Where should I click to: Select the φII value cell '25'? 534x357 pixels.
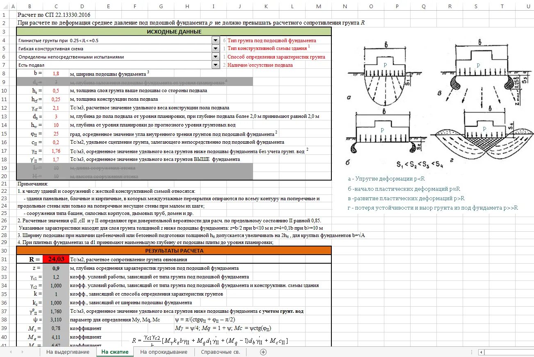click(x=56, y=134)
